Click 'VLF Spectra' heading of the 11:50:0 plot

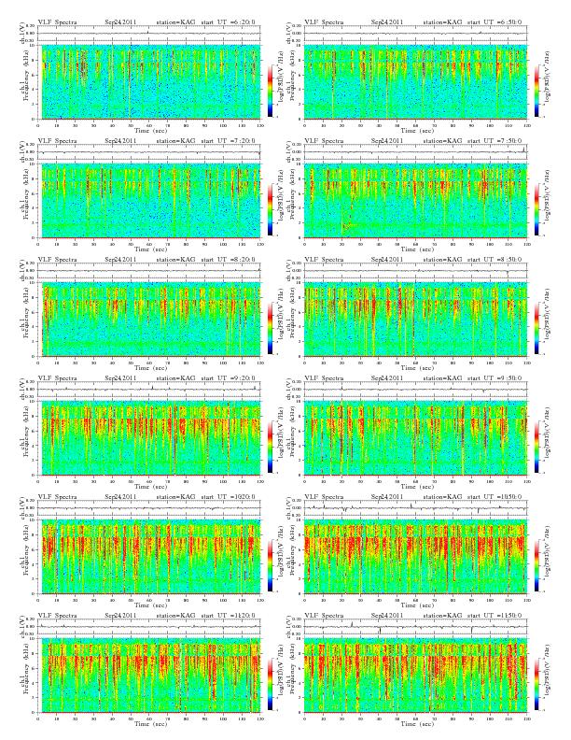(x=324, y=616)
